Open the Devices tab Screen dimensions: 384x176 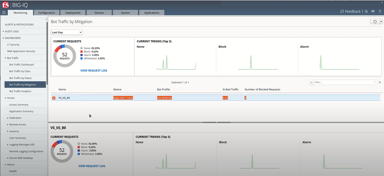pyautogui.click(x=99, y=13)
